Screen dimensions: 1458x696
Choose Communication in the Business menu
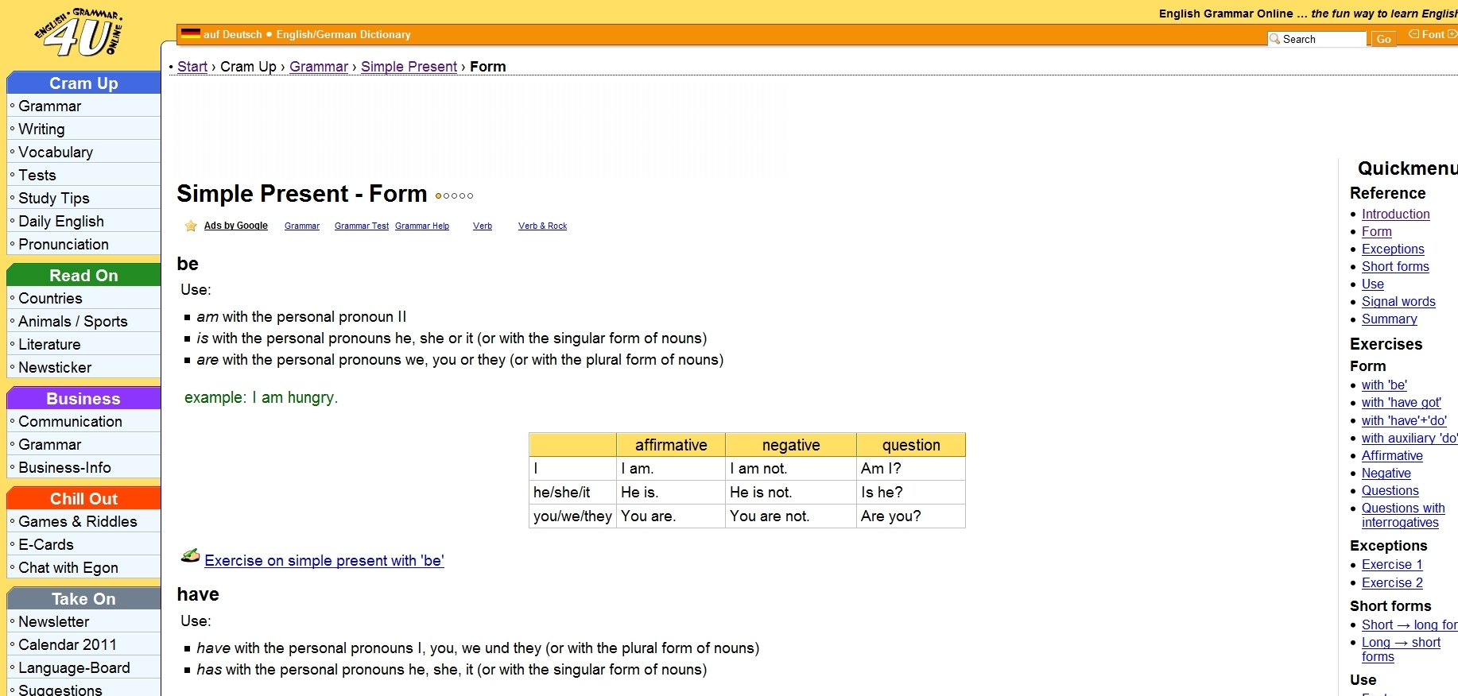70,422
